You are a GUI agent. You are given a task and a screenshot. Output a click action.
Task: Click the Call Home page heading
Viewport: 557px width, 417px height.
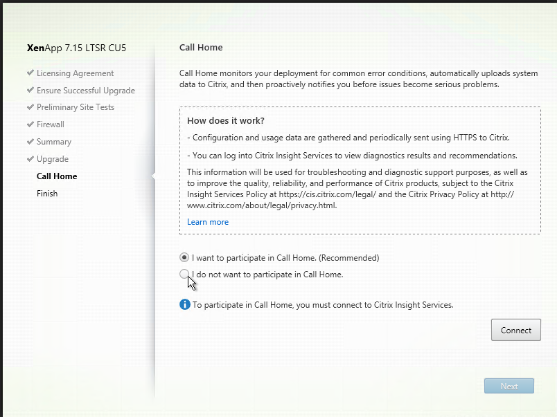pos(201,48)
